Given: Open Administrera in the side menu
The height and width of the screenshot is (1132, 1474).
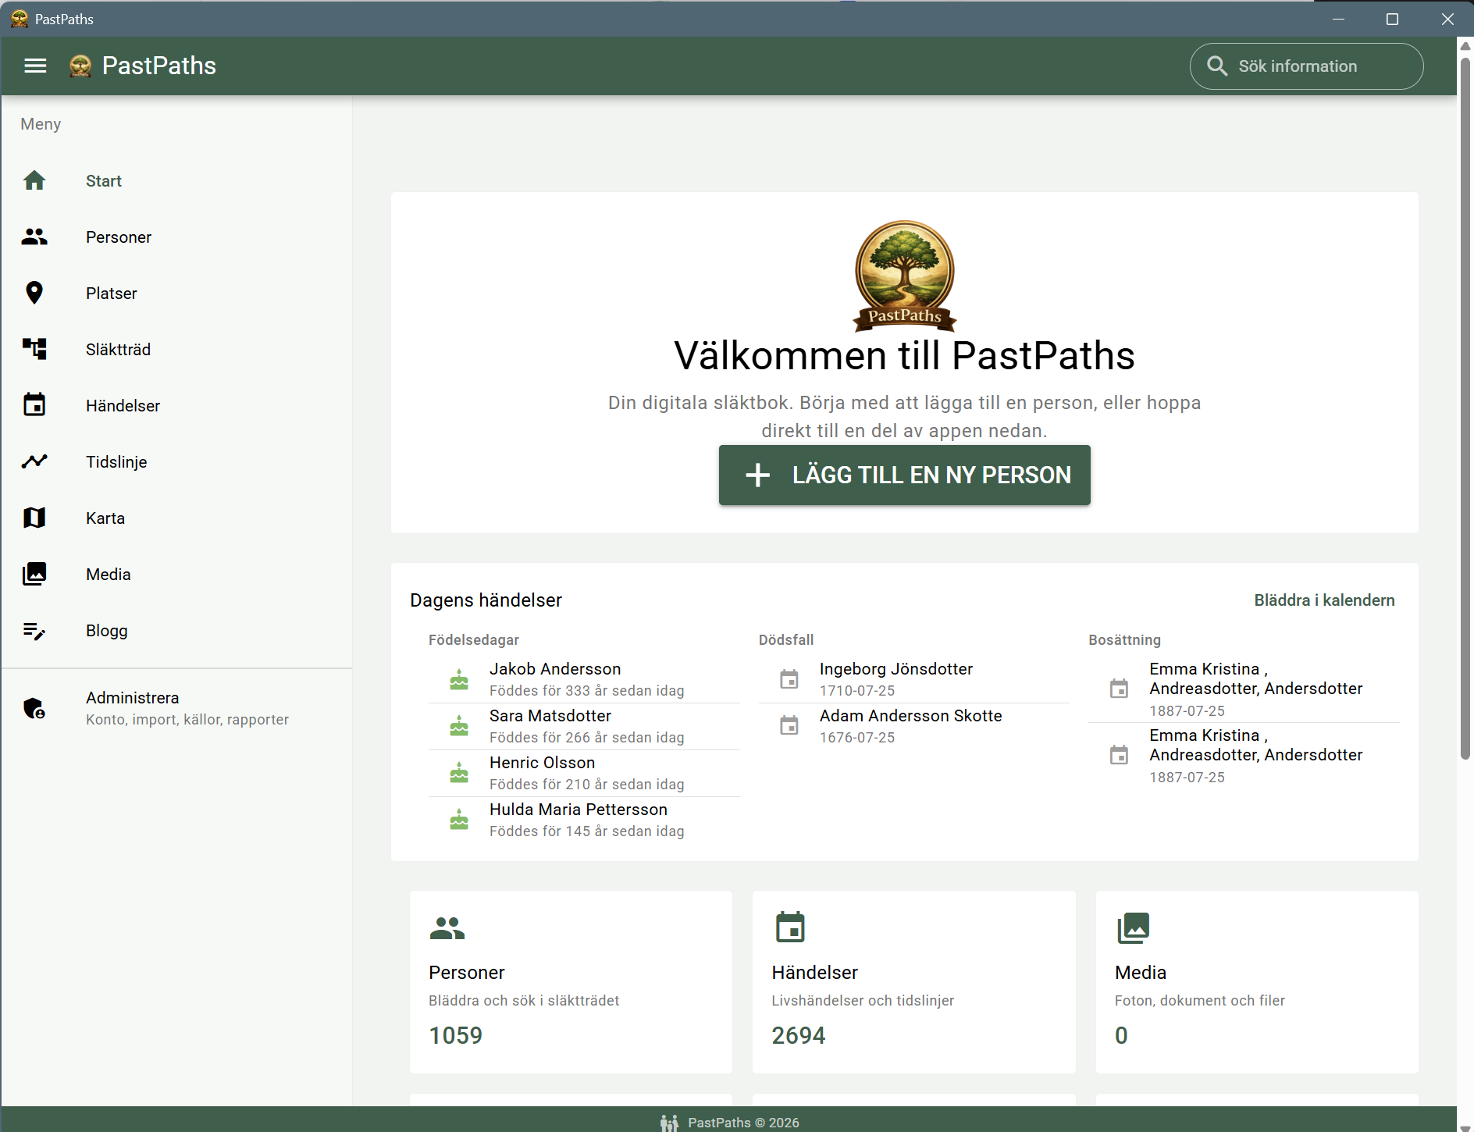Looking at the screenshot, I should (x=176, y=708).
